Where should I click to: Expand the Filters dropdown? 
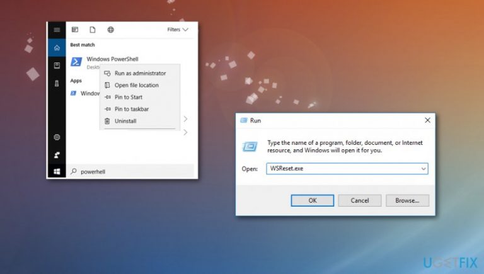178,30
